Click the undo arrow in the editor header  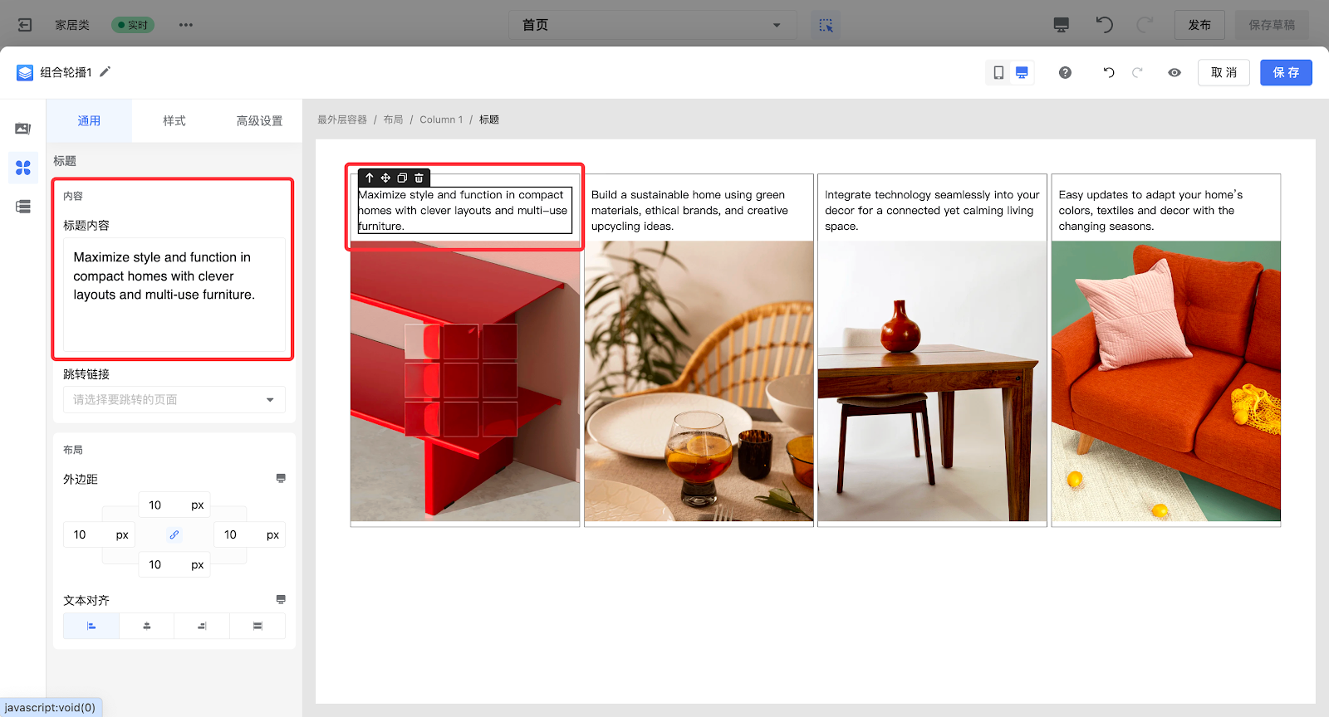tap(1108, 73)
